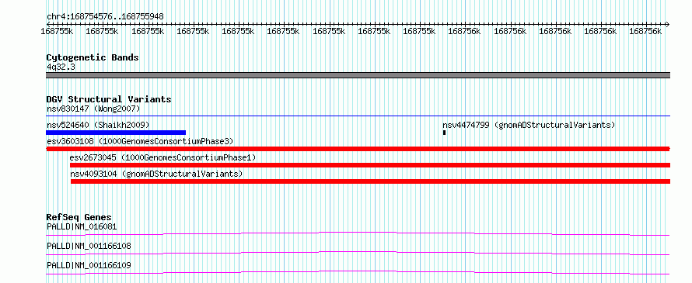The width and height of the screenshot is (692, 283).
Task: Click the gray 4q32.3 cytogenetic band bar
Action: coord(358,75)
